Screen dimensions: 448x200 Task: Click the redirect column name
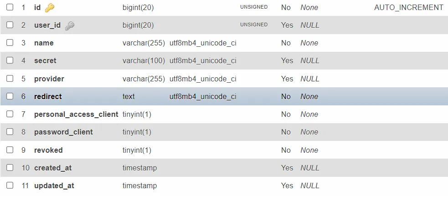point(48,96)
